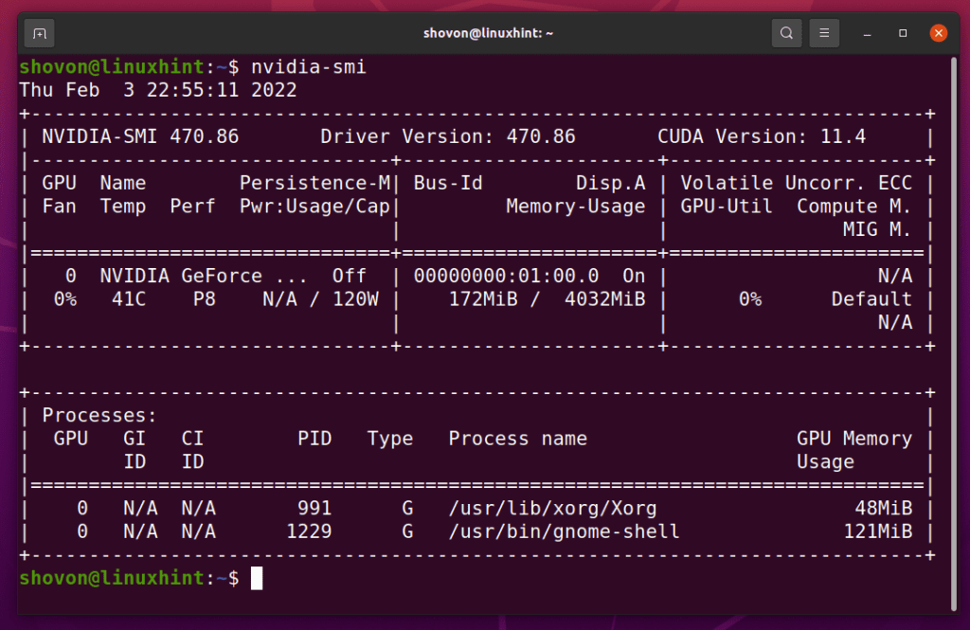The image size is (970, 630).
Task: Maximize the terminal window
Action: click(x=903, y=32)
